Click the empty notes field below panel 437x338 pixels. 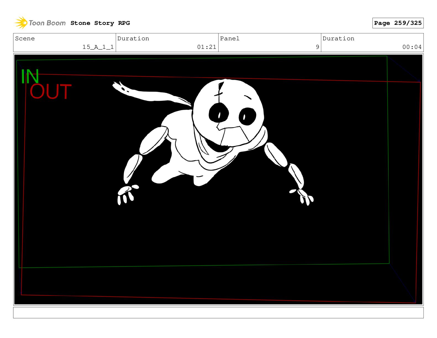tap(218, 313)
